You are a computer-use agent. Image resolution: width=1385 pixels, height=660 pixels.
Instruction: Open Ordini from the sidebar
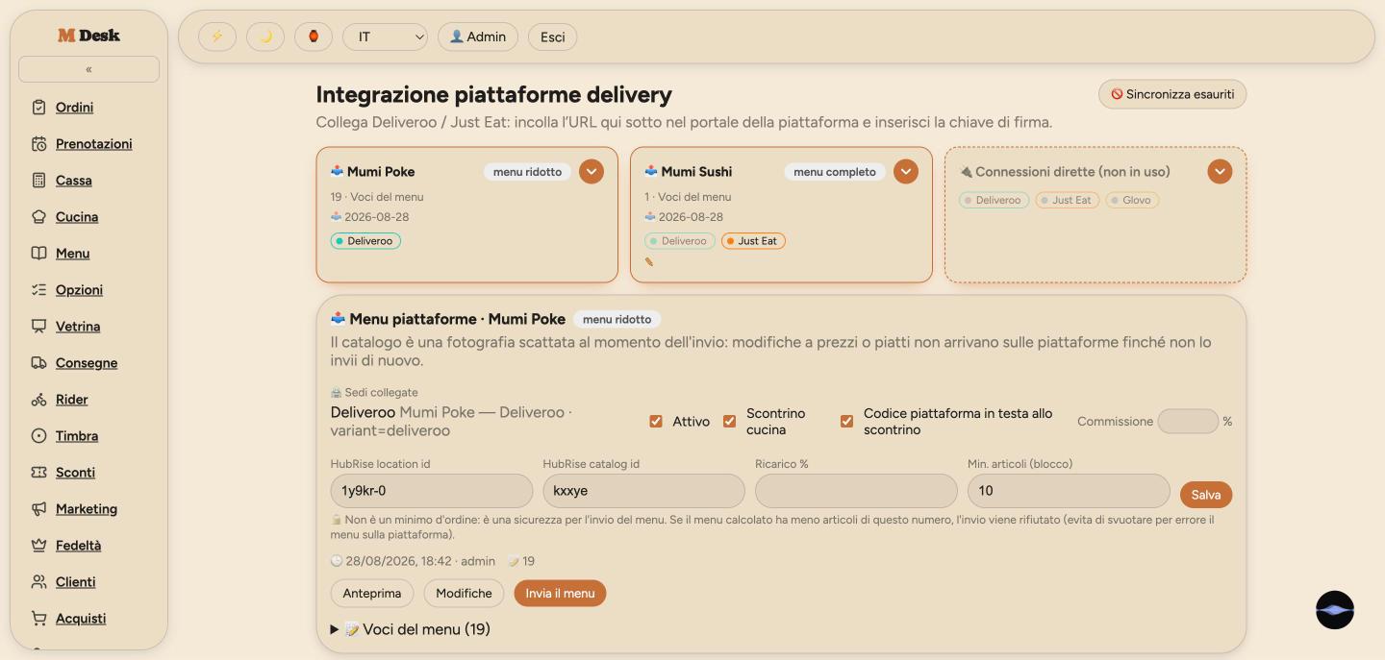(x=74, y=108)
